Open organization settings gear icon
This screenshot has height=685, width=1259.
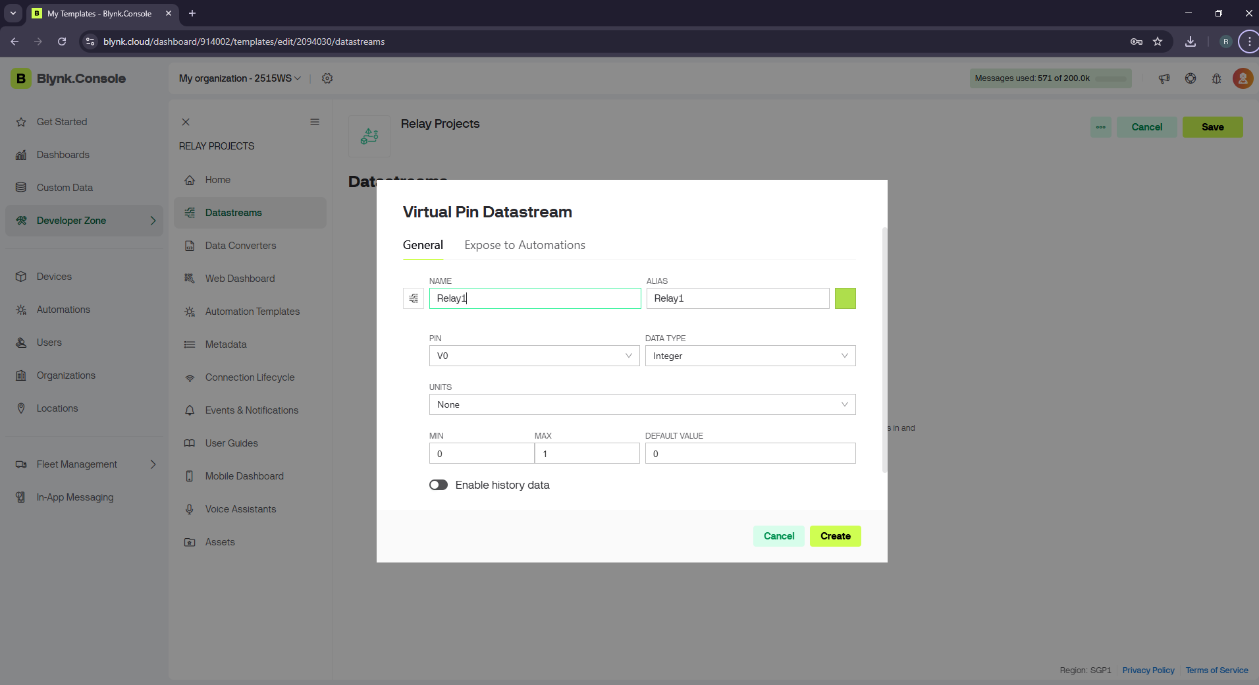[x=327, y=78]
